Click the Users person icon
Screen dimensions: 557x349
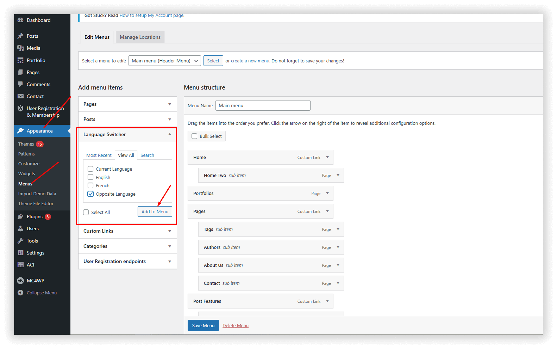click(x=20, y=228)
